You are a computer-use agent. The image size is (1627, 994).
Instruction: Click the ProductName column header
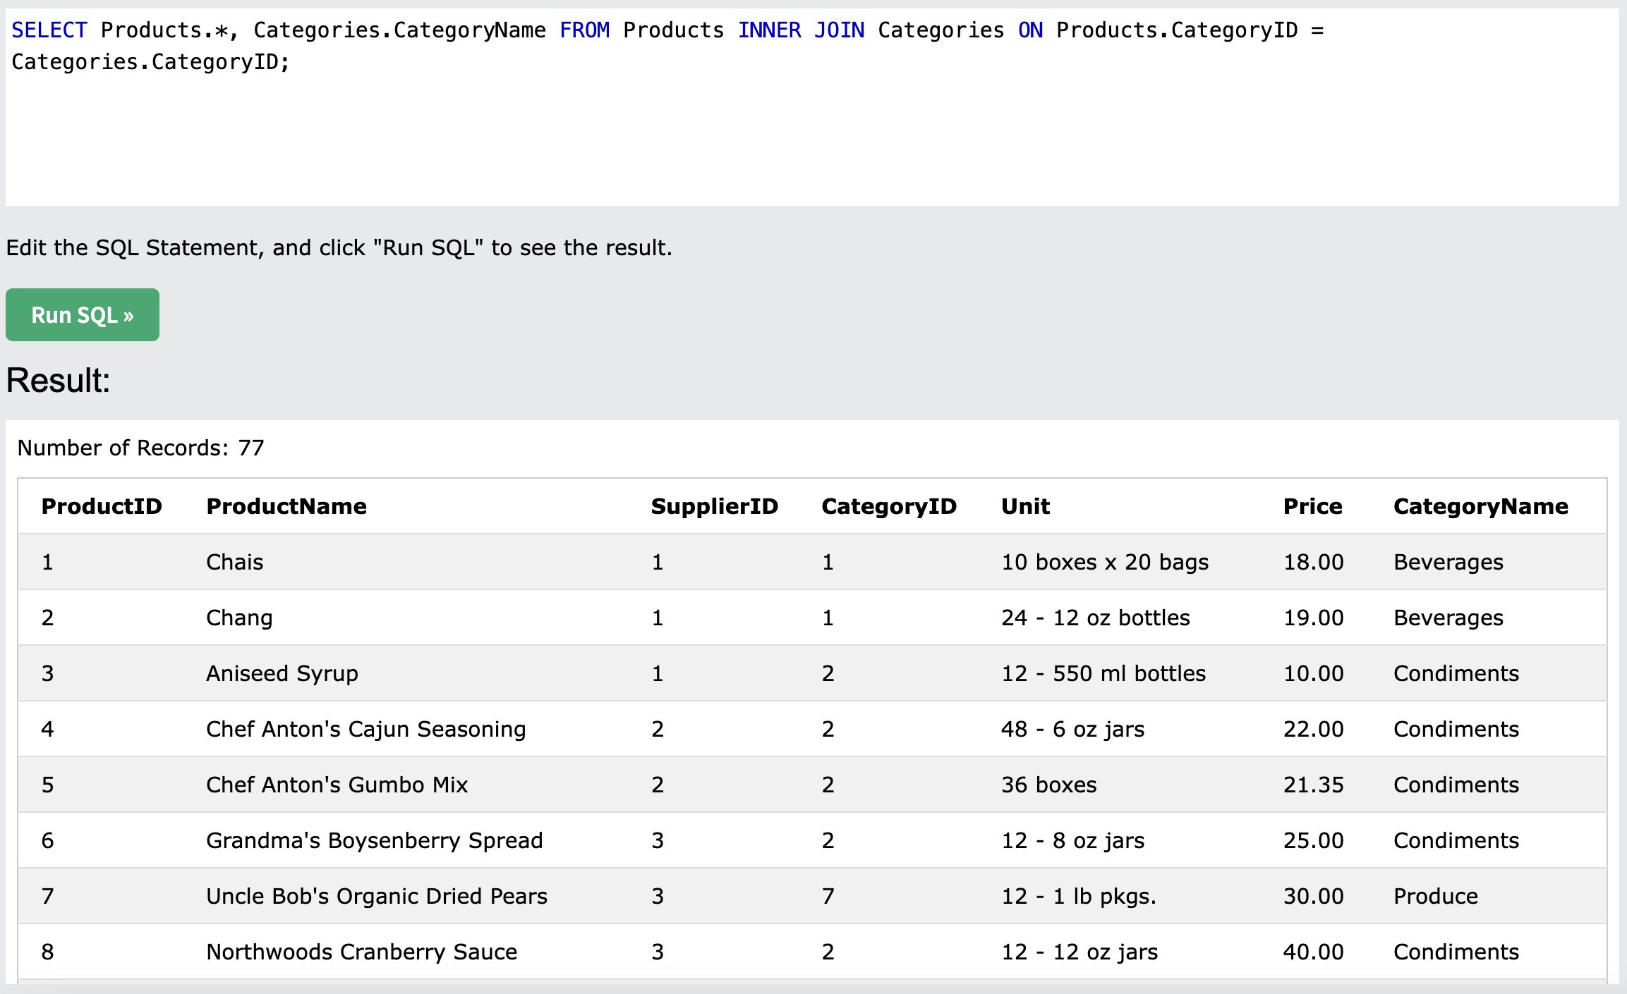(286, 506)
